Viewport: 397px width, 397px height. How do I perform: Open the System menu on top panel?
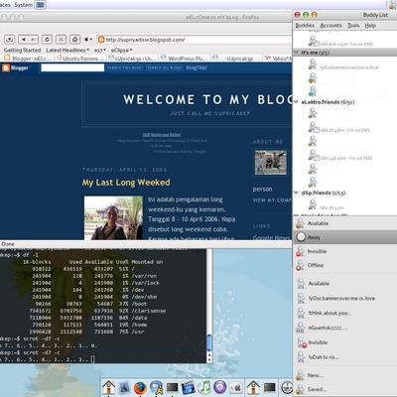click(x=23, y=5)
